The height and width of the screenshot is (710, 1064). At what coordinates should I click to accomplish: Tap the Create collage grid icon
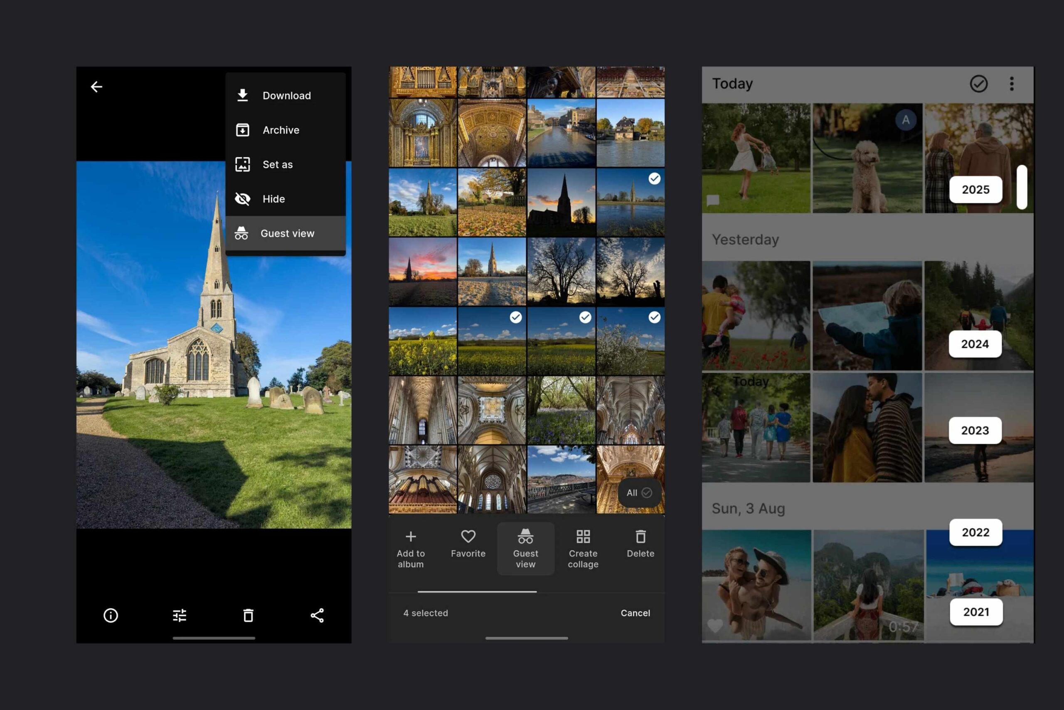tap(583, 537)
